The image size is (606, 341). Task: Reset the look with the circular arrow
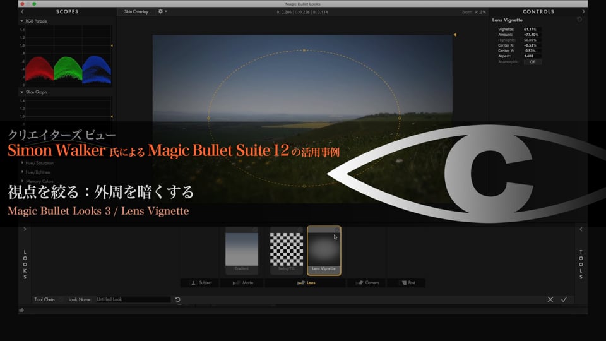pyautogui.click(x=178, y=299)
